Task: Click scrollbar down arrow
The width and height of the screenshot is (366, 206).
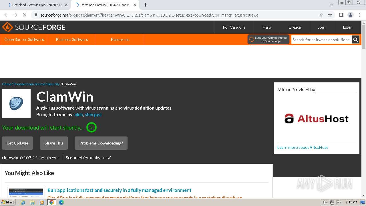Action: pos(364,195)
